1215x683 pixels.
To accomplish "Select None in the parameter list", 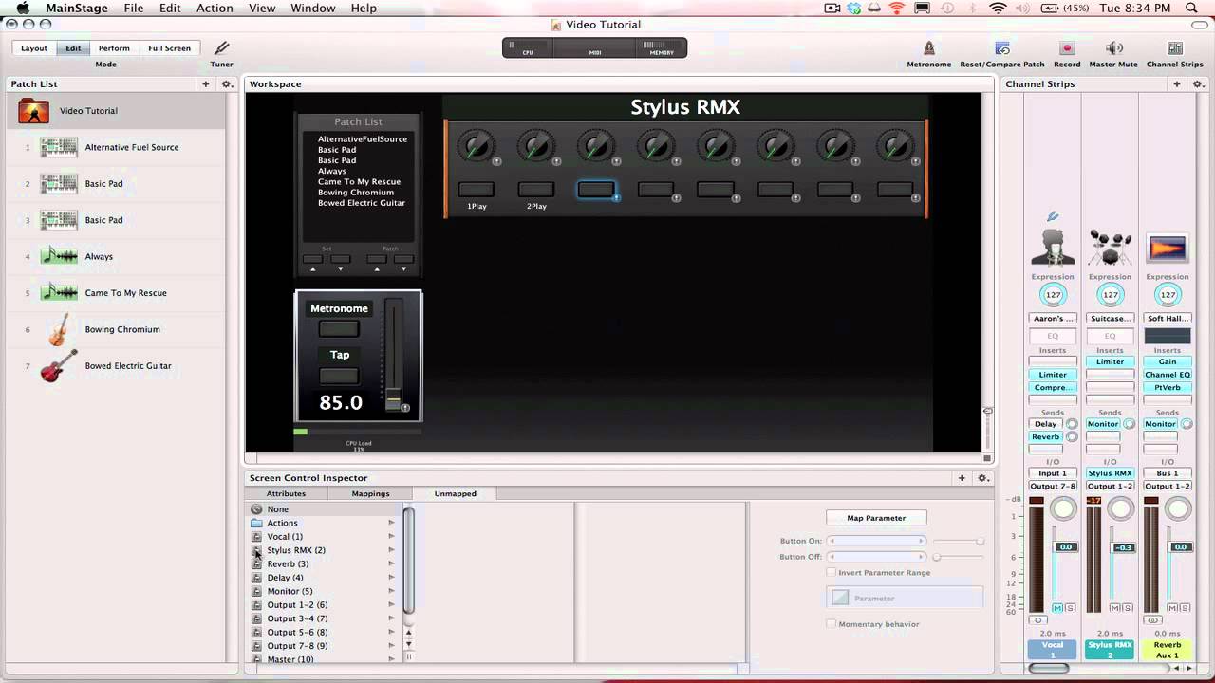I will pyautogui.click(x=323, y=509).
